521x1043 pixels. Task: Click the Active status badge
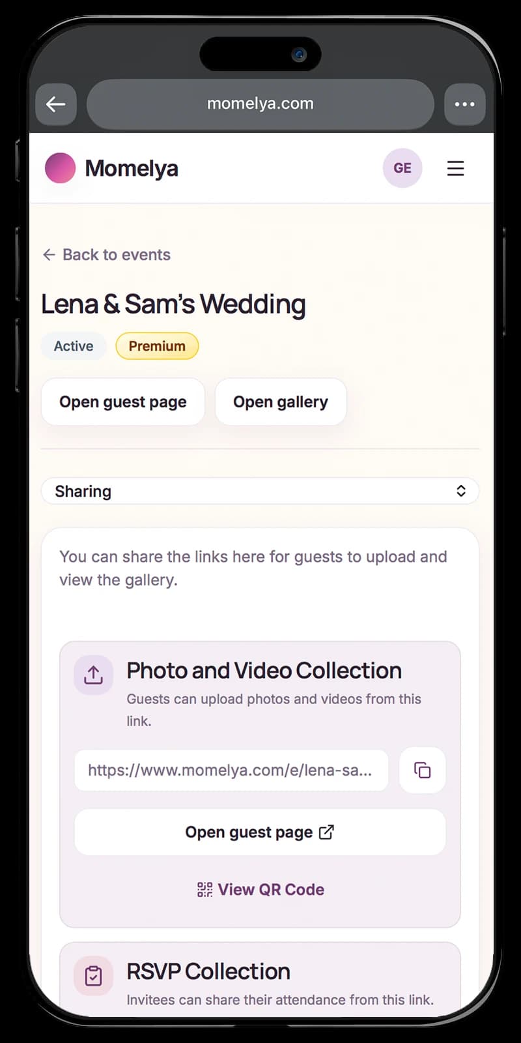click(74, 346)
